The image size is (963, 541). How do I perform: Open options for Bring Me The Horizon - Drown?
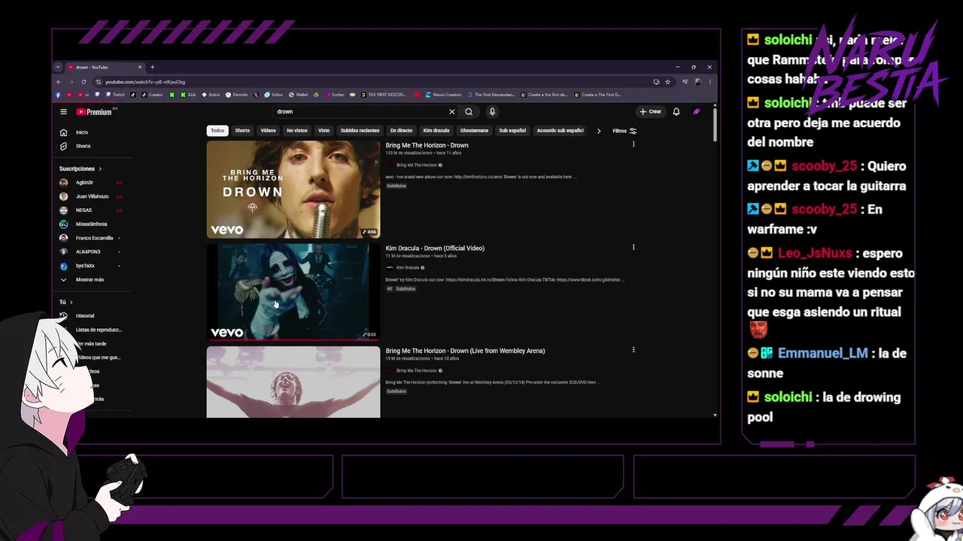click(x=633, y=144)
